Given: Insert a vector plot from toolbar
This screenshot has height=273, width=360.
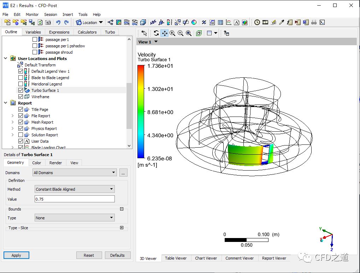Looking at the screenshot, I should (x=111, y=22).
